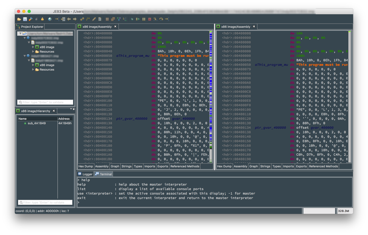Open Types tab in right-hand assembly pane

click(x=277, y=166)
